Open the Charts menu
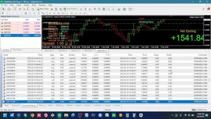The height and width of the screenshot is (119, 211). 26,5
